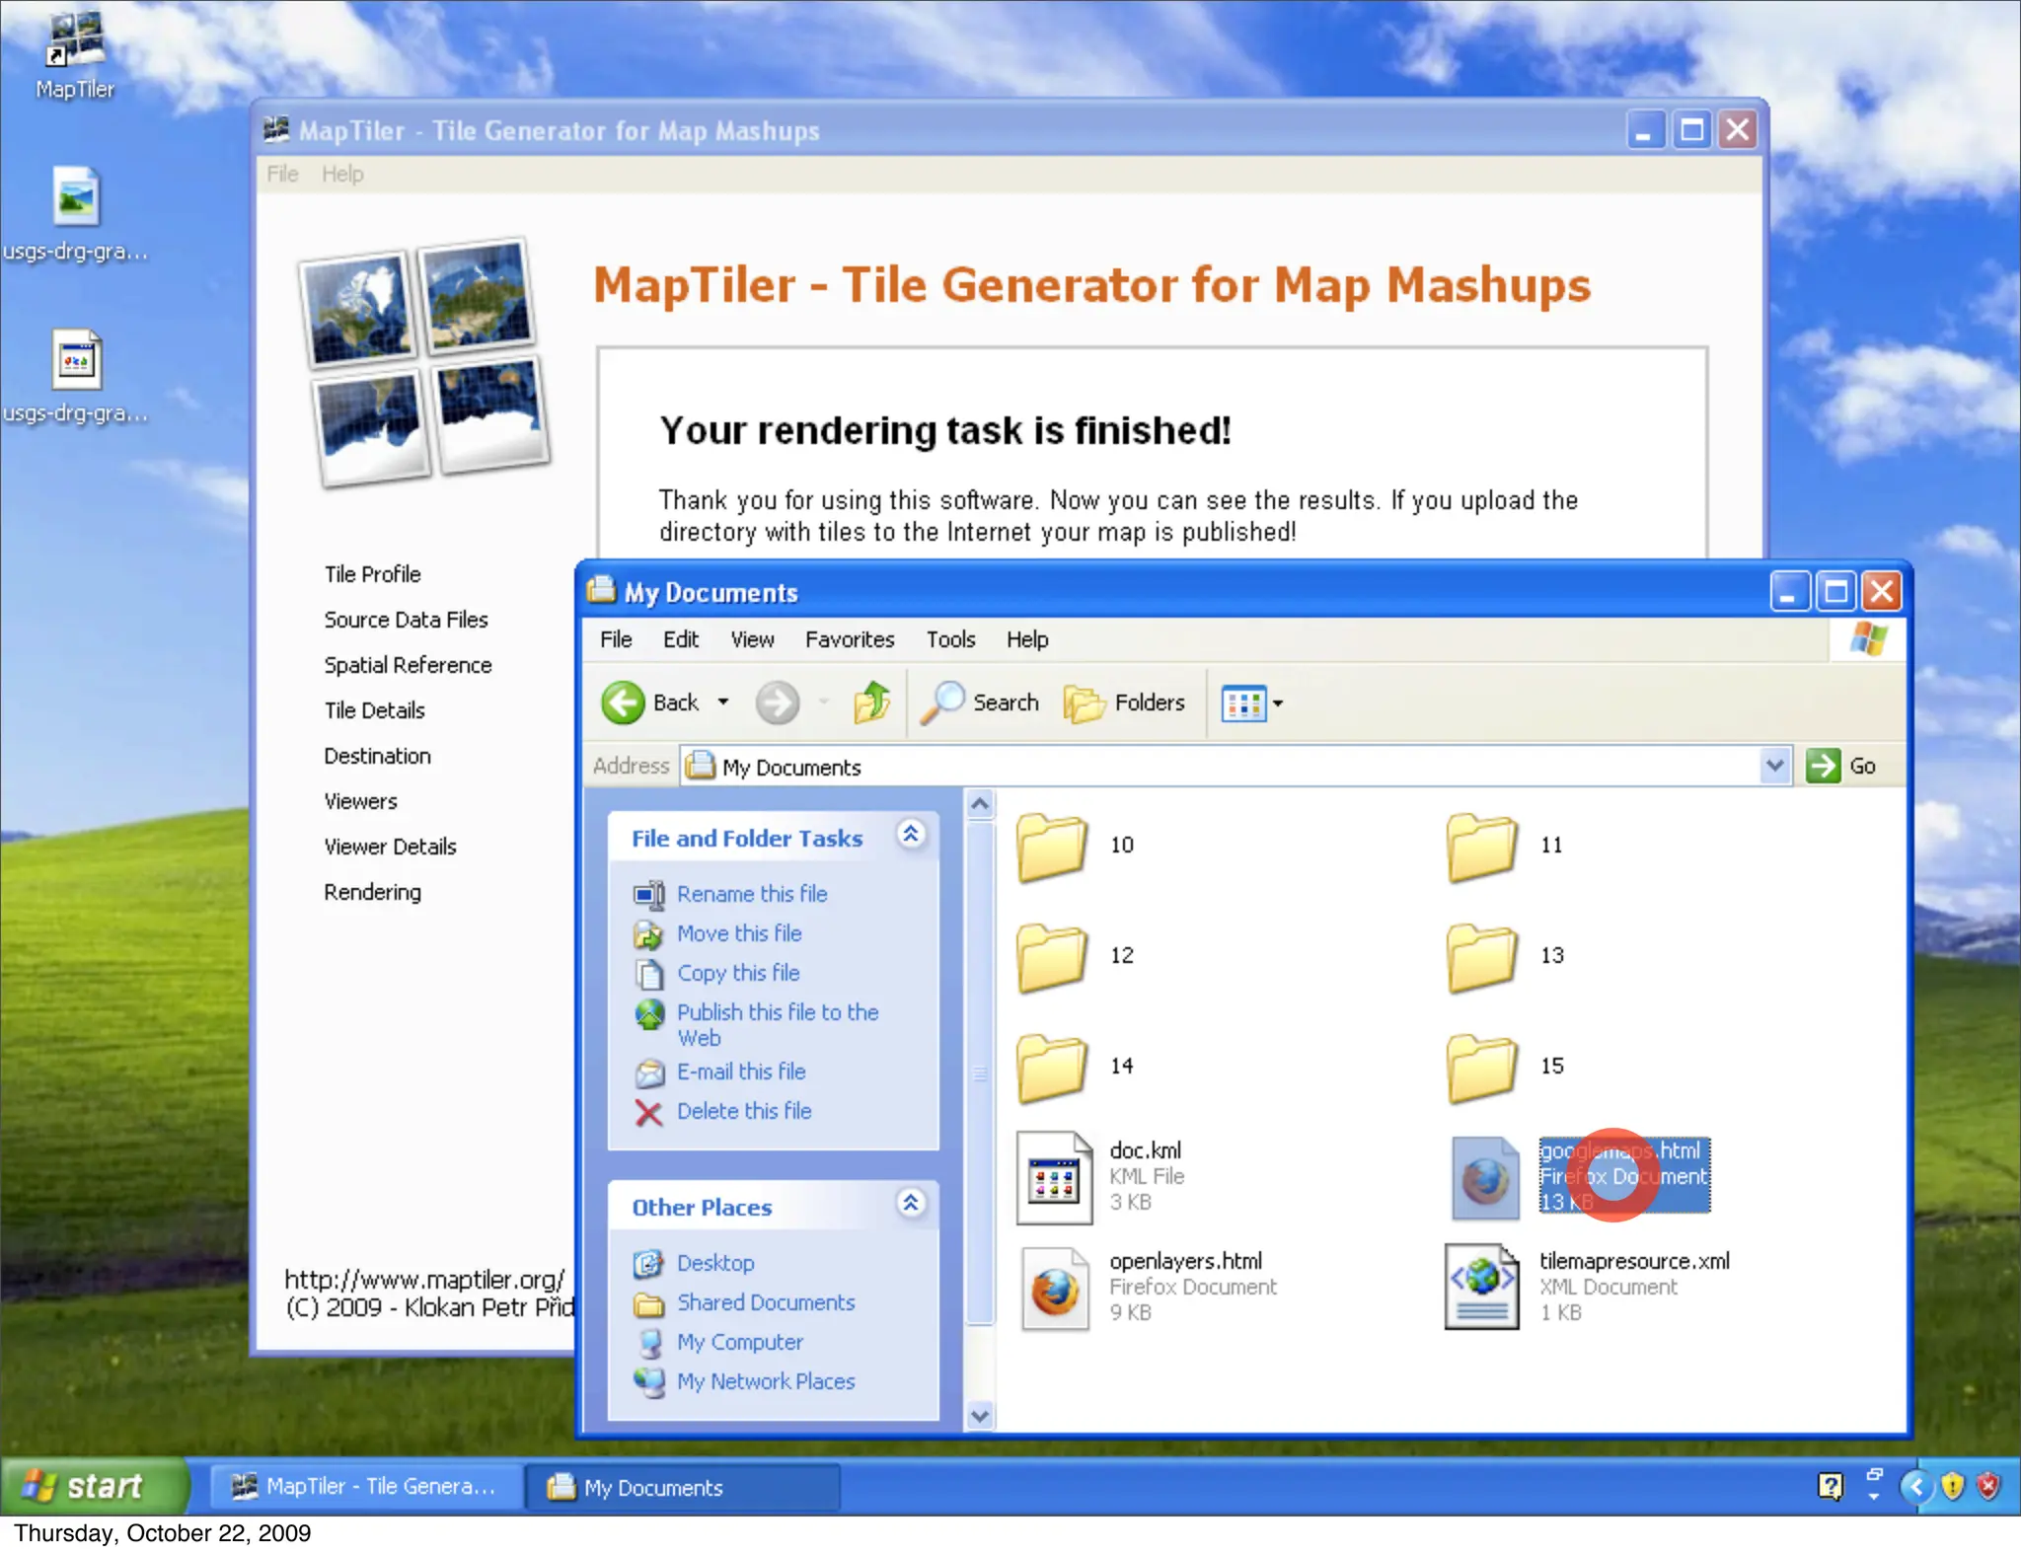Select the tilemapresource.xml file icon
The height and width of the screenshot is (1555, 2021).
tap(1482, 1287)
